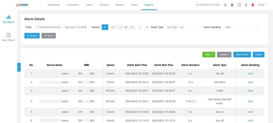273x123 pixels.
Task: Select the Reports tab
Action: pos(149,5)
